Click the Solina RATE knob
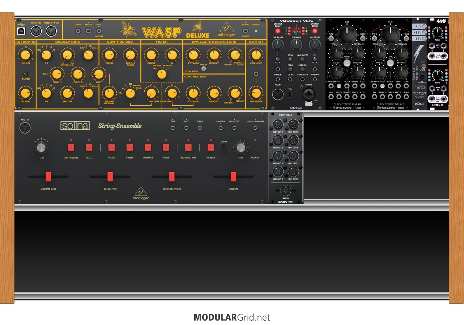This screenshot has width=464, height=325. (x=240, y=148)
